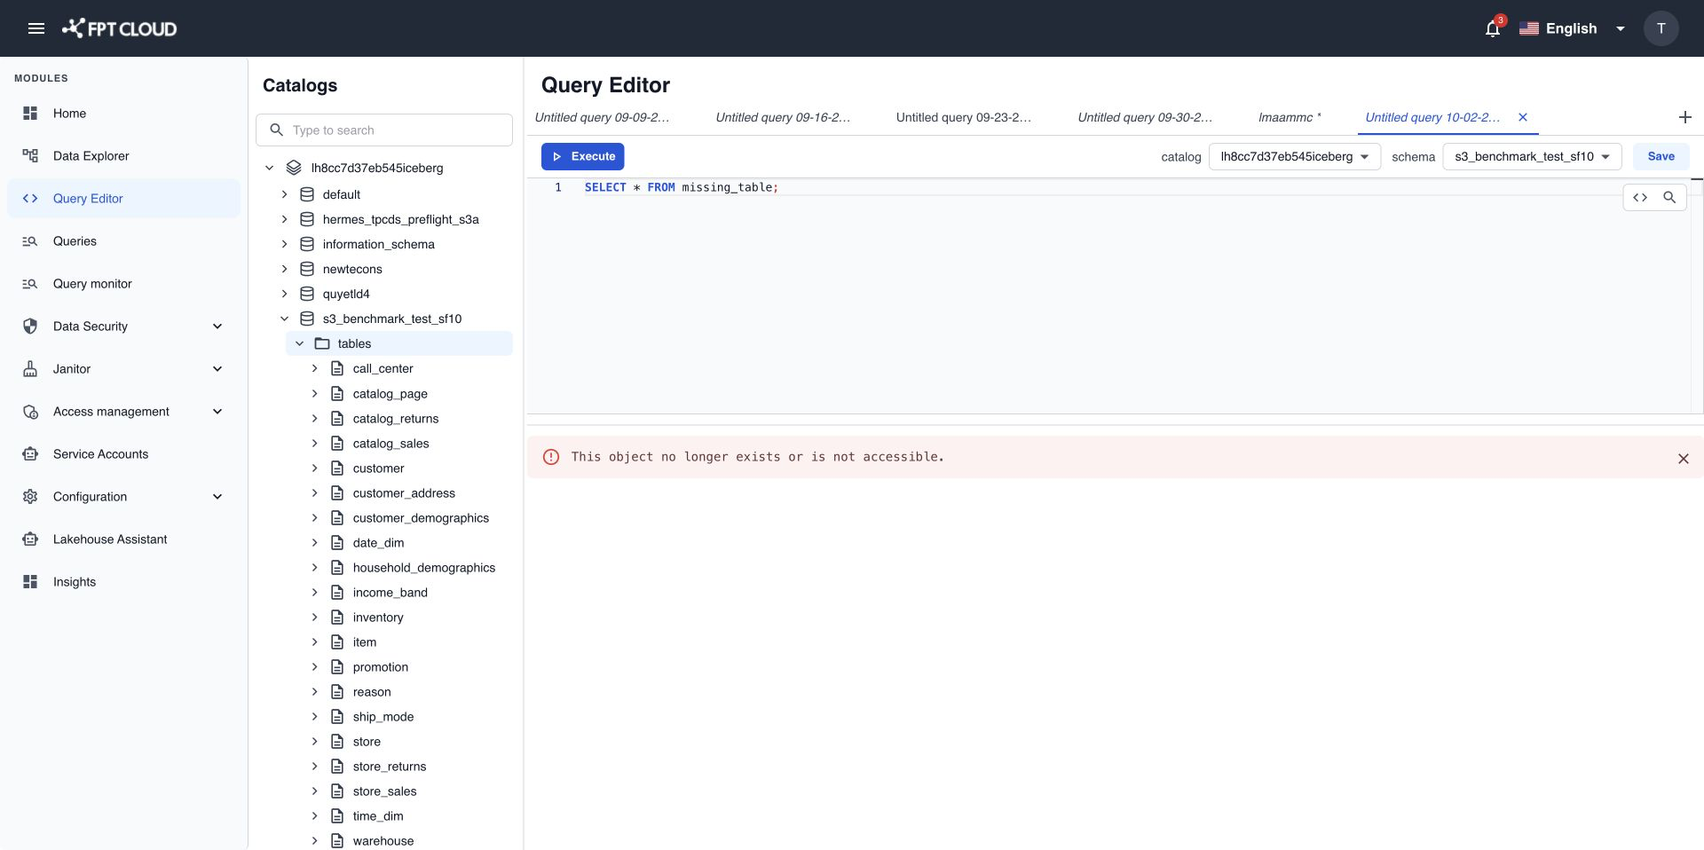
Task: Switch to the lmaammc tab
Action: [1290, 117]
